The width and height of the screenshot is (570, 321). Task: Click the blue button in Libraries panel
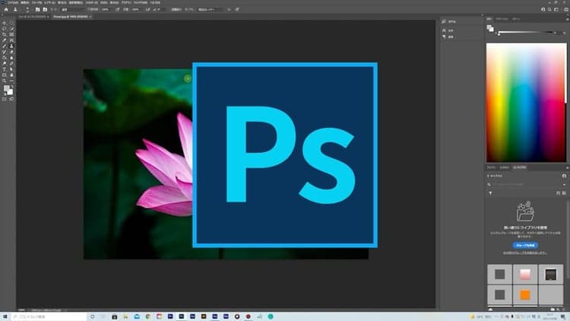click(x=525, y=245)
